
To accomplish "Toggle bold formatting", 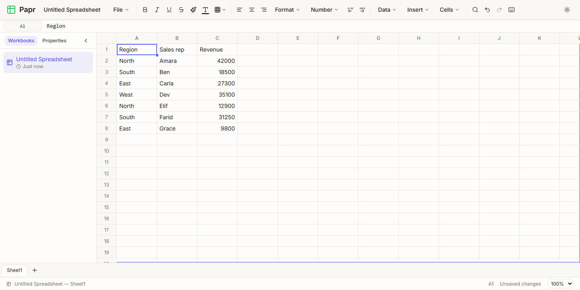I will (145, 10).
